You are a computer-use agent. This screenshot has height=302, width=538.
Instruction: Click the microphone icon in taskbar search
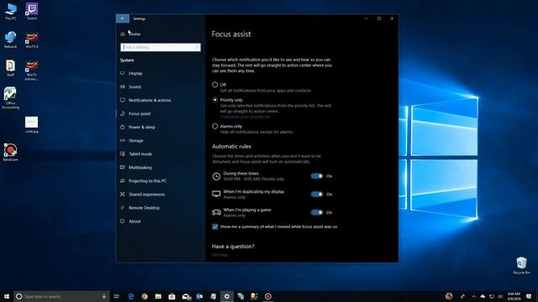pos(104,296)
